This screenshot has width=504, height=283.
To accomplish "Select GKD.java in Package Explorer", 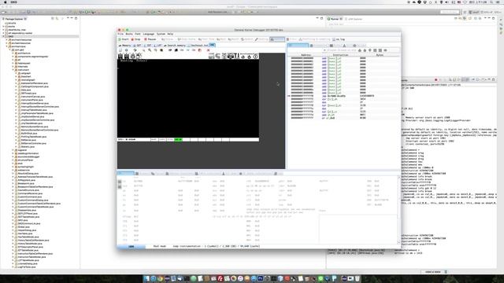I will (23, 220).
